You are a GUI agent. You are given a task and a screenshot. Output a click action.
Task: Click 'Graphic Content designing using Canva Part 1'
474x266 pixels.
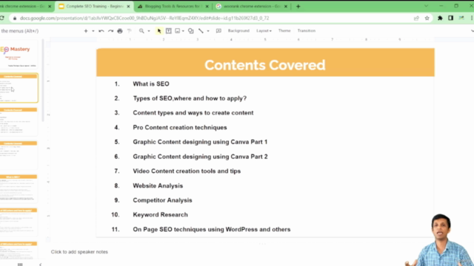pyautogui.click(x=200, y=142)
